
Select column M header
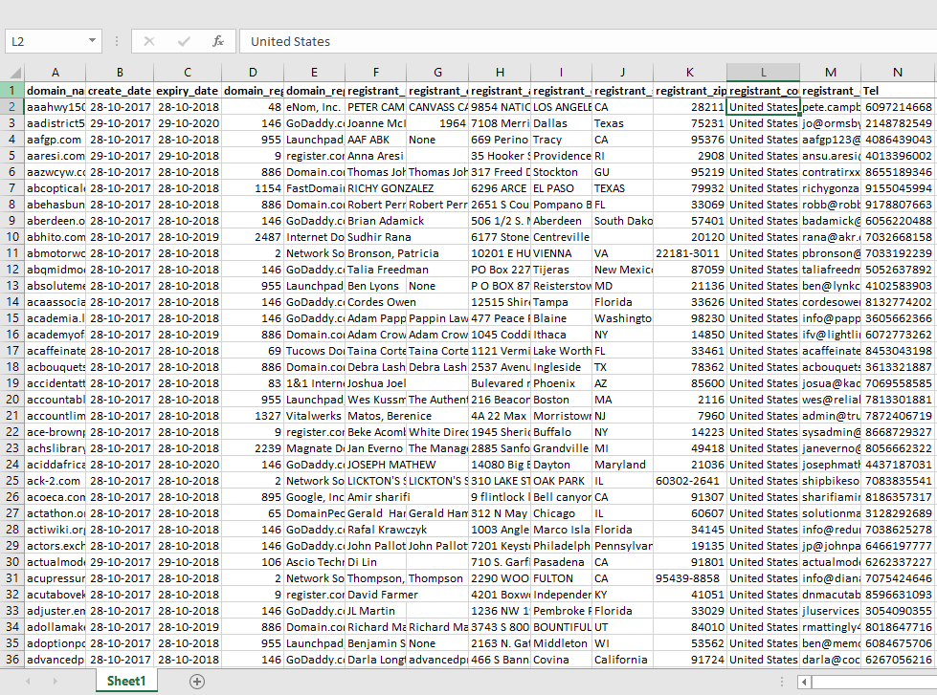point(831,73)
